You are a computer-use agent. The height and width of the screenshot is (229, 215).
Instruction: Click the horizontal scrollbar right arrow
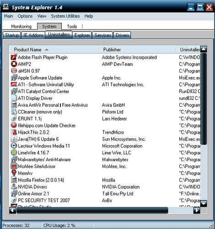click(x=197, y=211)
